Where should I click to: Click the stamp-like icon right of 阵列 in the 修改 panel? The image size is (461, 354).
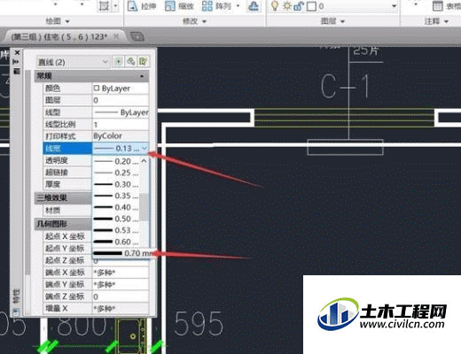click(x=254, y=6)
